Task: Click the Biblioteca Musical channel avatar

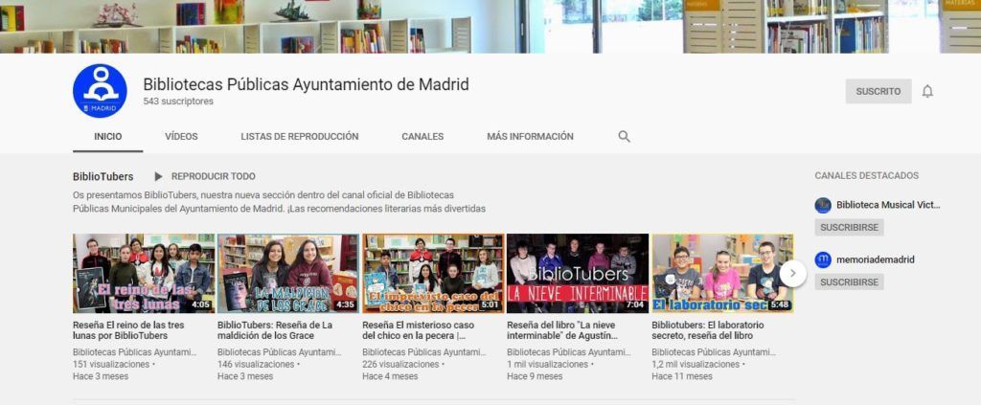Action: click(x=823, y=205)
